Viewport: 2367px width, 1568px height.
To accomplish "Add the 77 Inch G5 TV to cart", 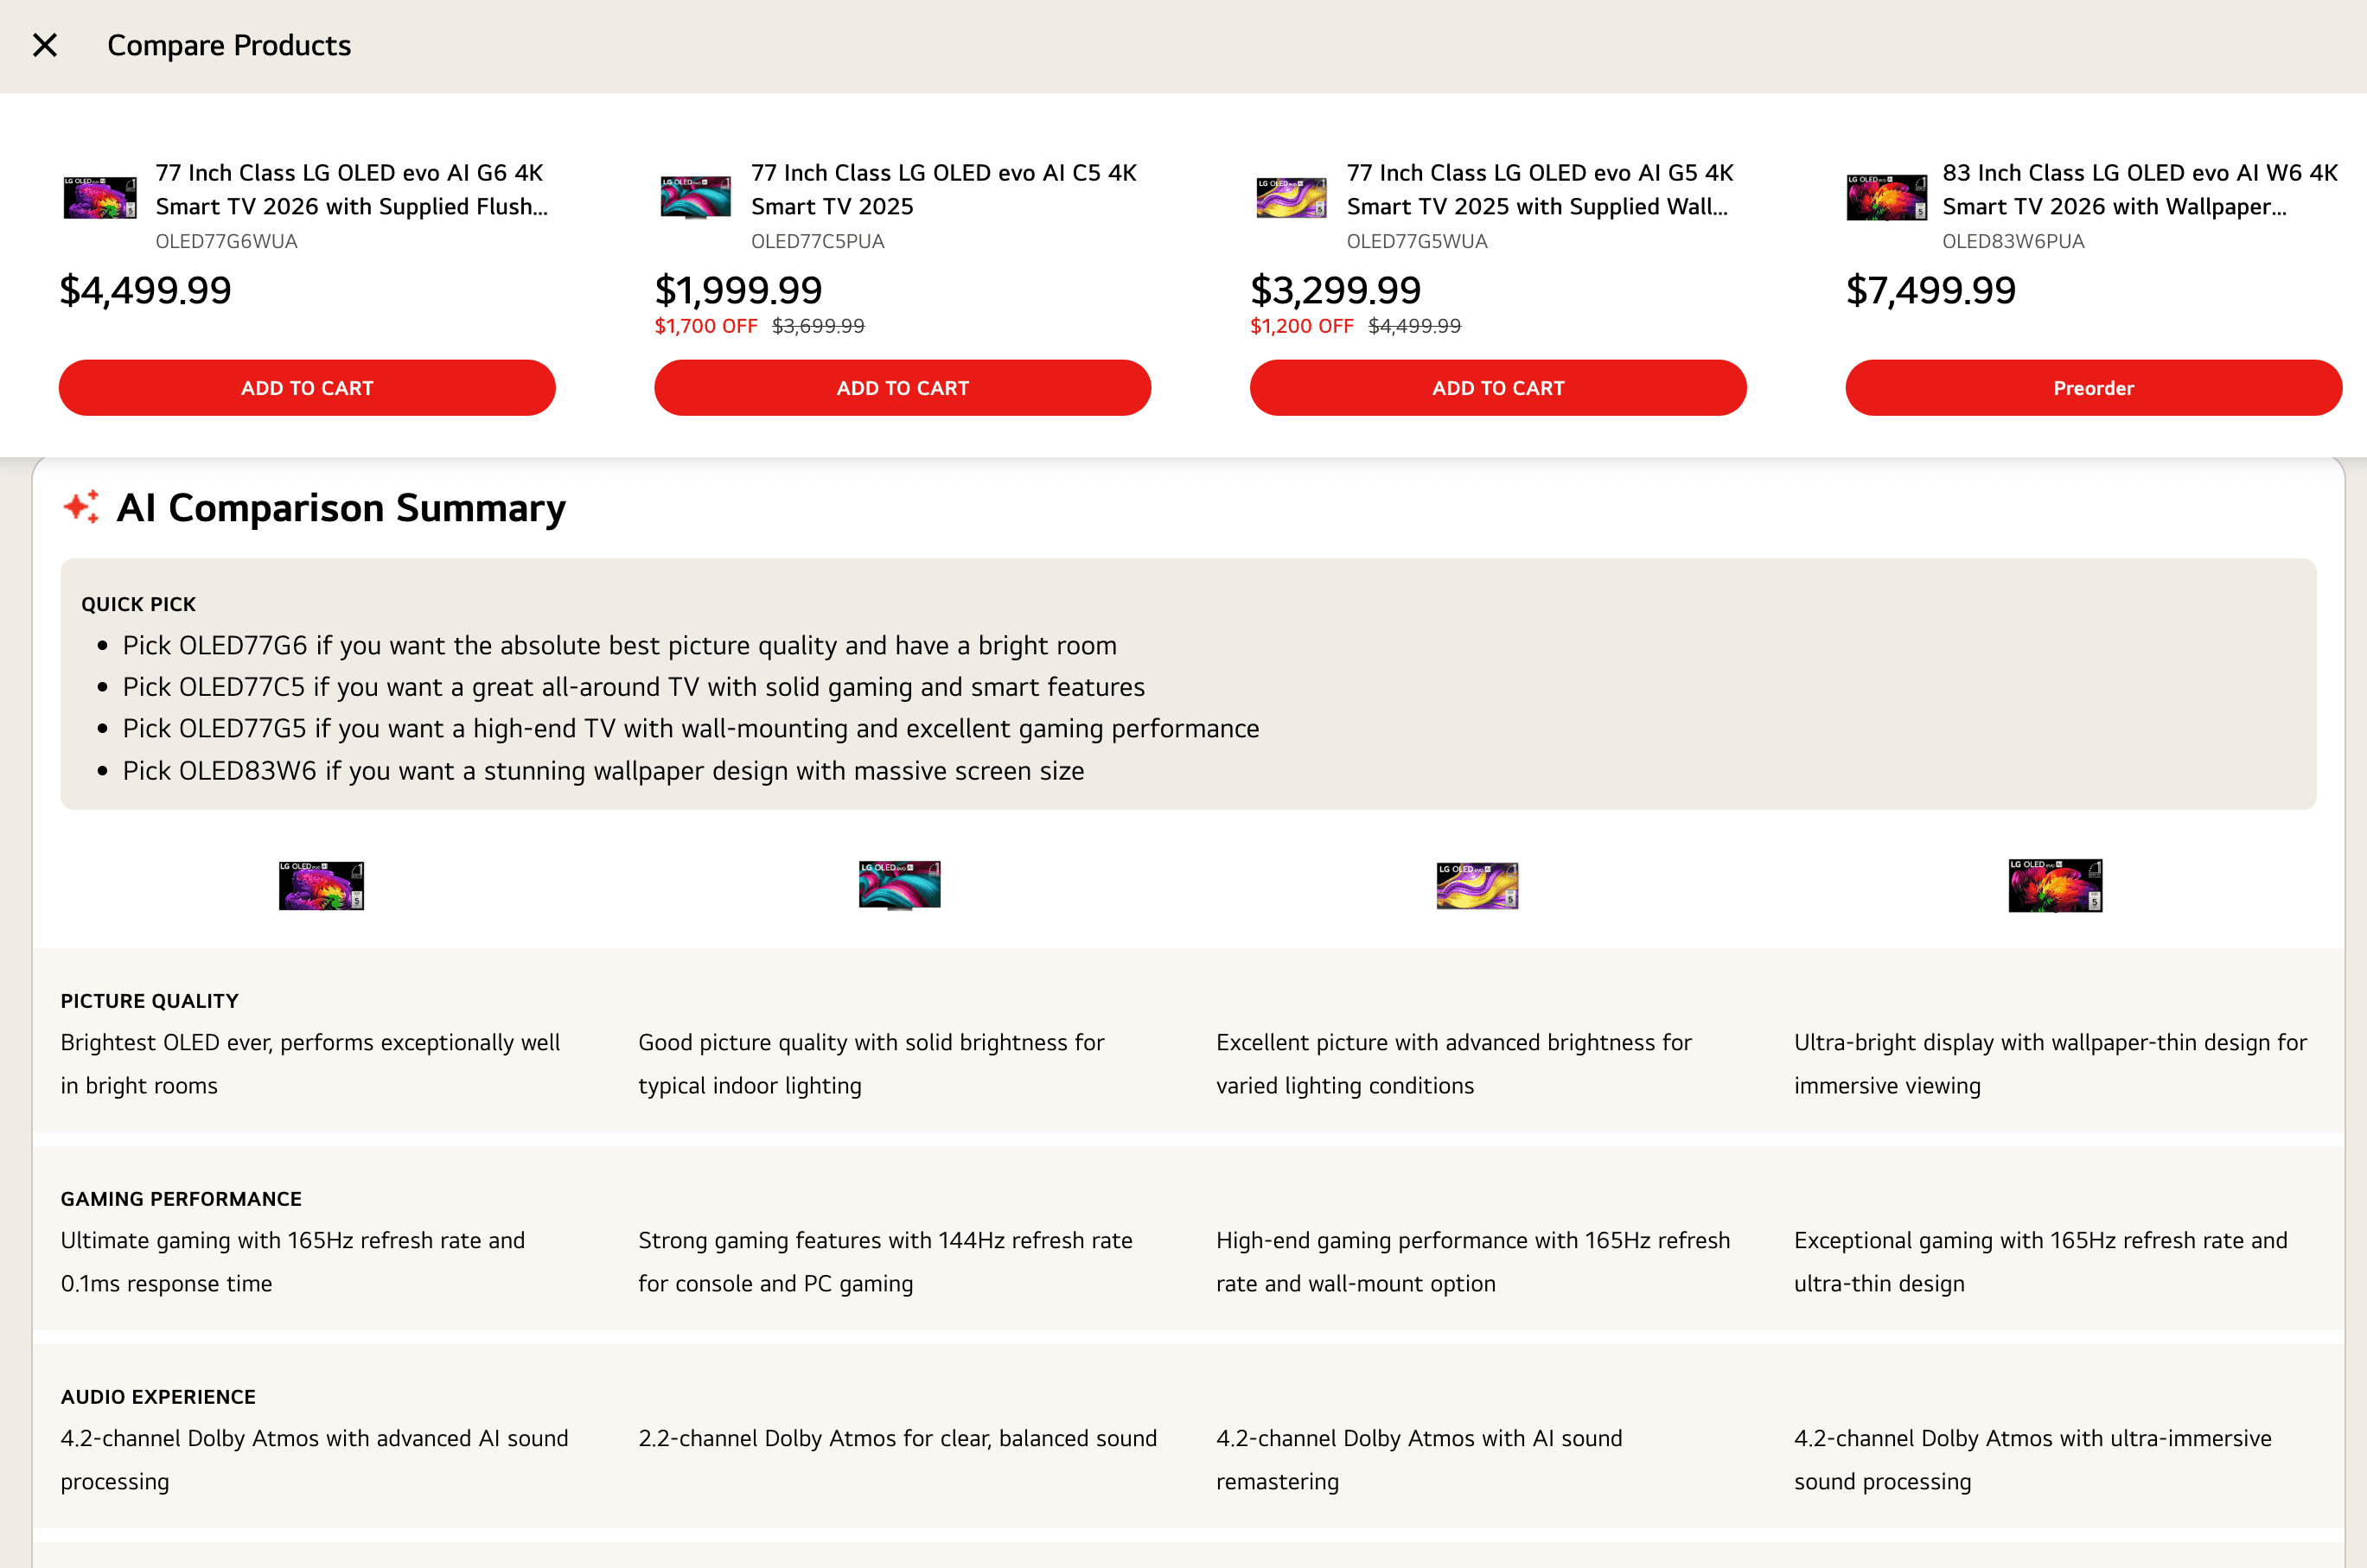I will (1497, 388).
